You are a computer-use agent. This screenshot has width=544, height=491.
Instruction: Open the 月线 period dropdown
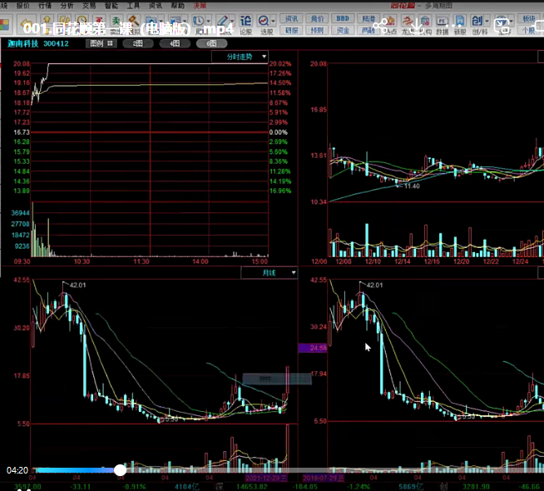pyautogui.click(x=270, y=272)
